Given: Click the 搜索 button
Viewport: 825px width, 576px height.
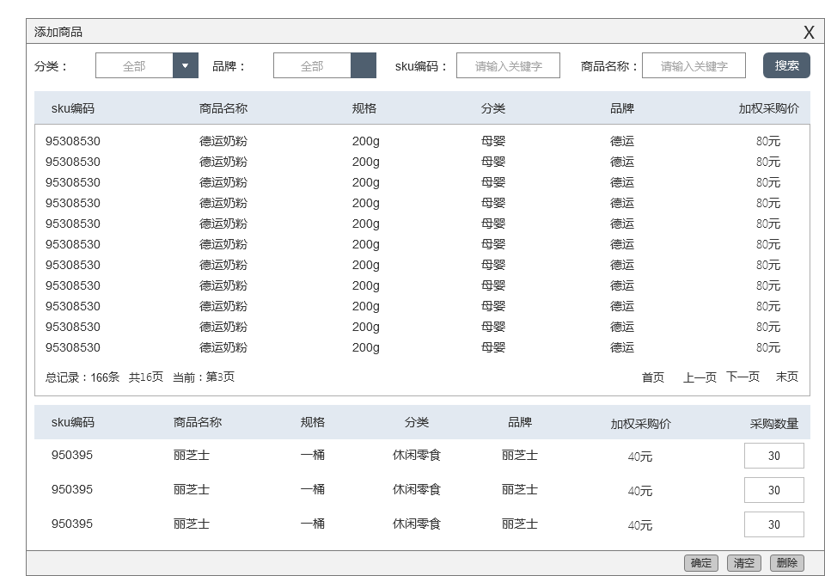Looking at the screenshot, I should (786, 66).
